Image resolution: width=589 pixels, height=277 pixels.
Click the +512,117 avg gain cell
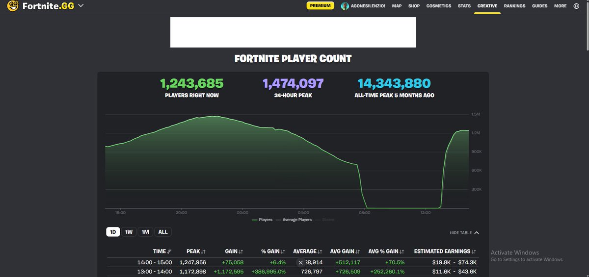click(348, 262)
